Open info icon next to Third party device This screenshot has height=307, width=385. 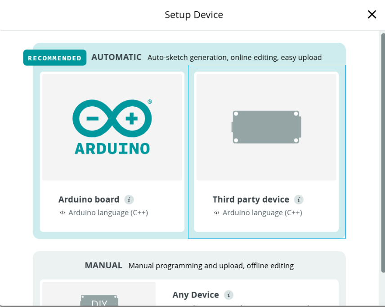299,199
